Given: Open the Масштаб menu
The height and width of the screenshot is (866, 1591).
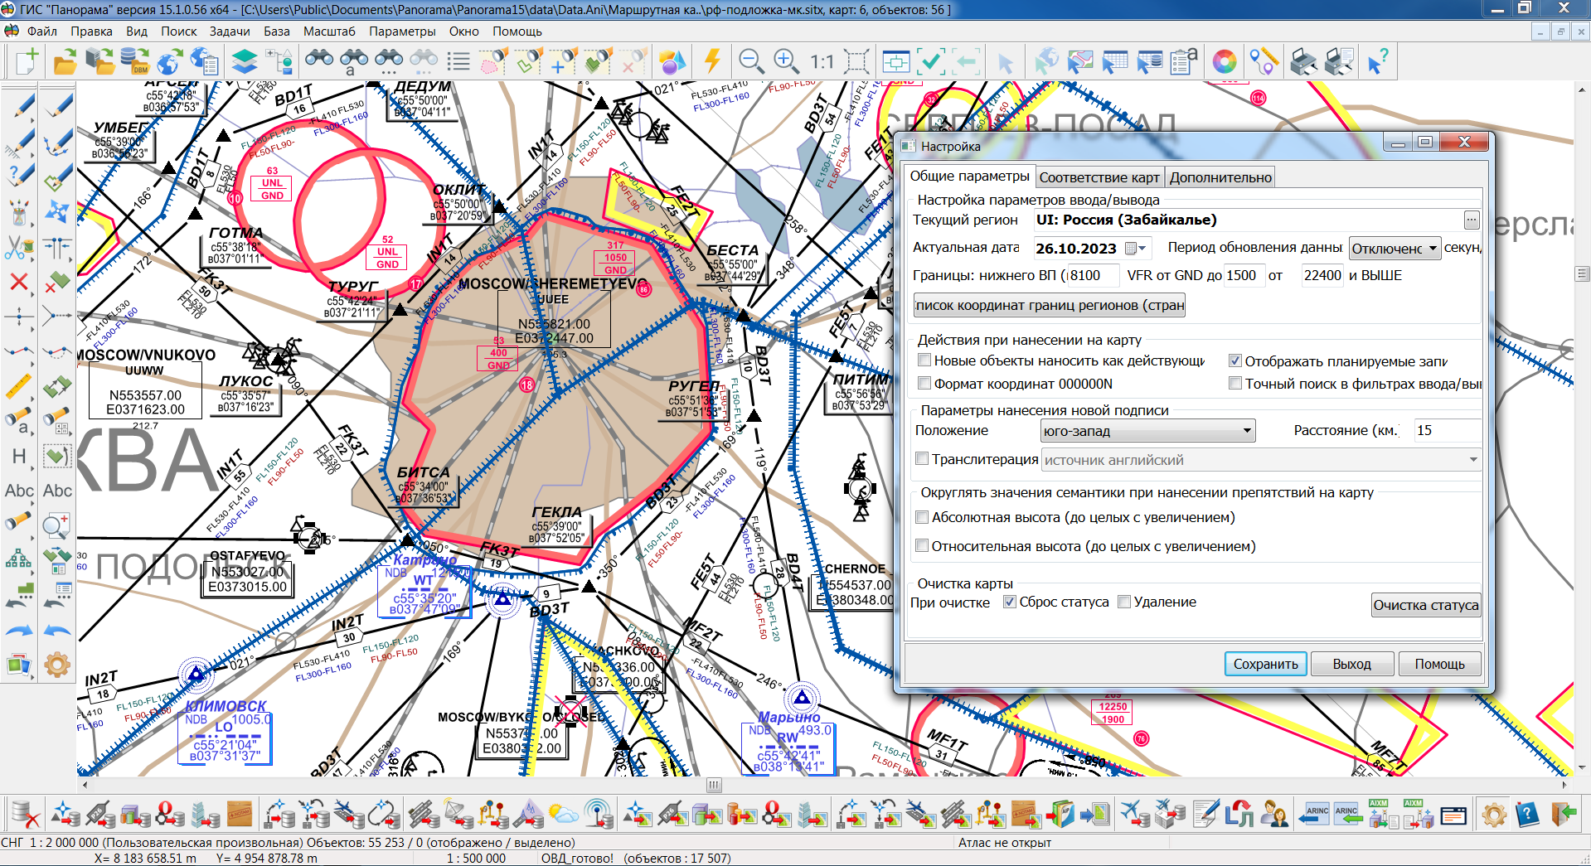Looking at the screenshot, I should click(329, 31).
